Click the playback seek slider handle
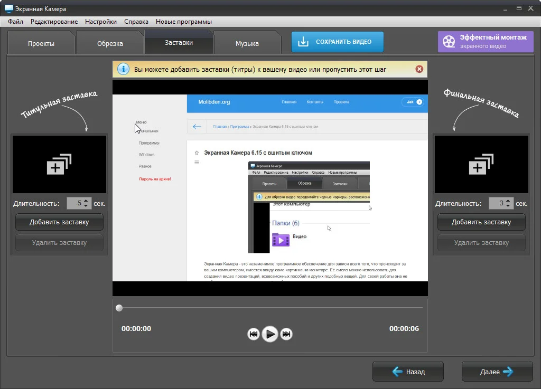Screen dimensions: 541x389 click(x=119, y=308)
